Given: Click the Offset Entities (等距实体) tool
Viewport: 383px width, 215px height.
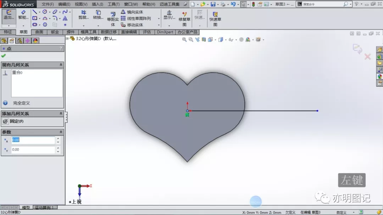Looking at the screenshot, I should 113,19.
